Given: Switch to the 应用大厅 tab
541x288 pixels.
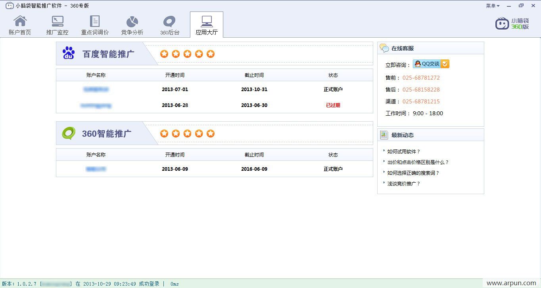Looking at the screenshot, I should [x=206, y=25].
